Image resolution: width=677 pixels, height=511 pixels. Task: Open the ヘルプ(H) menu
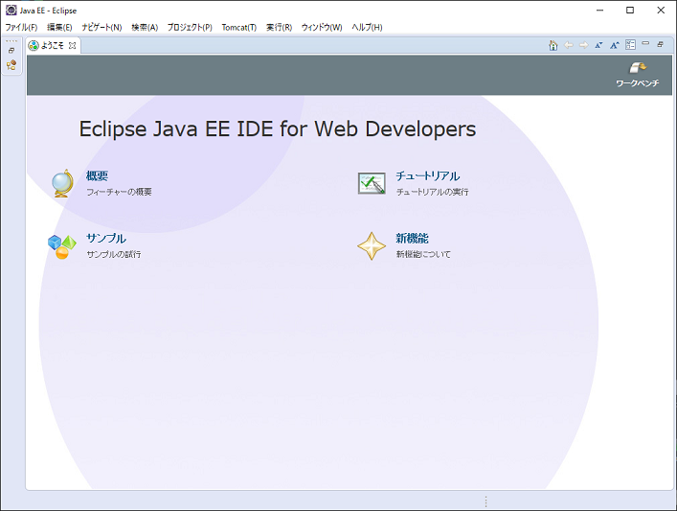click(367, 27)
